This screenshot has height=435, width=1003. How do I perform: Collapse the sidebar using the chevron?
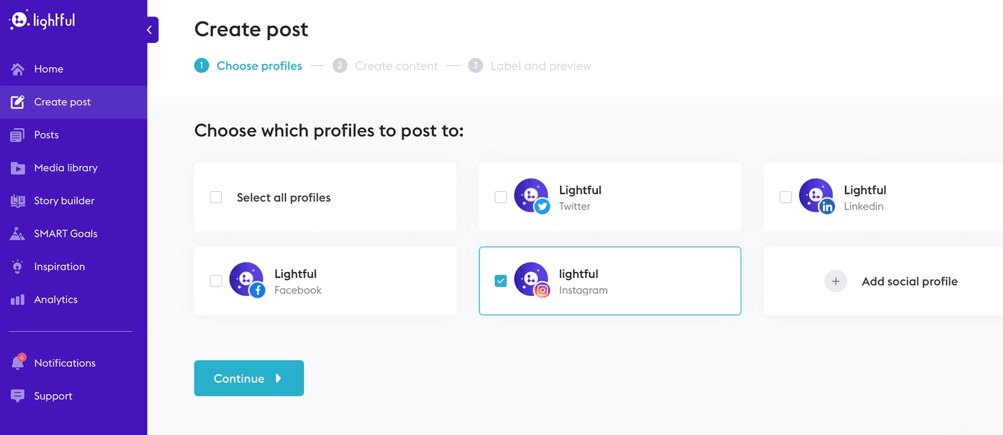[x=150, y=30]
